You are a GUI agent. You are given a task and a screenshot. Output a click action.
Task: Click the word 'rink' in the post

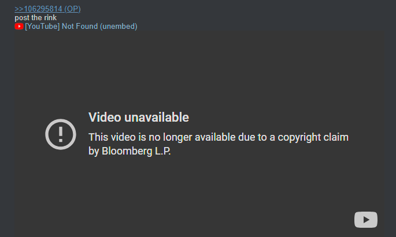50,18
